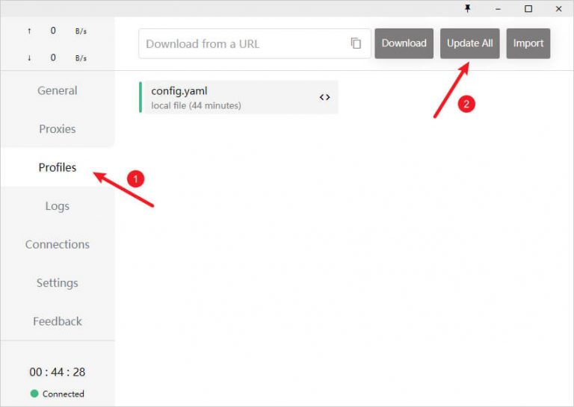
Task: Select the config.yaml local profile
Action: tap(224, 97)
